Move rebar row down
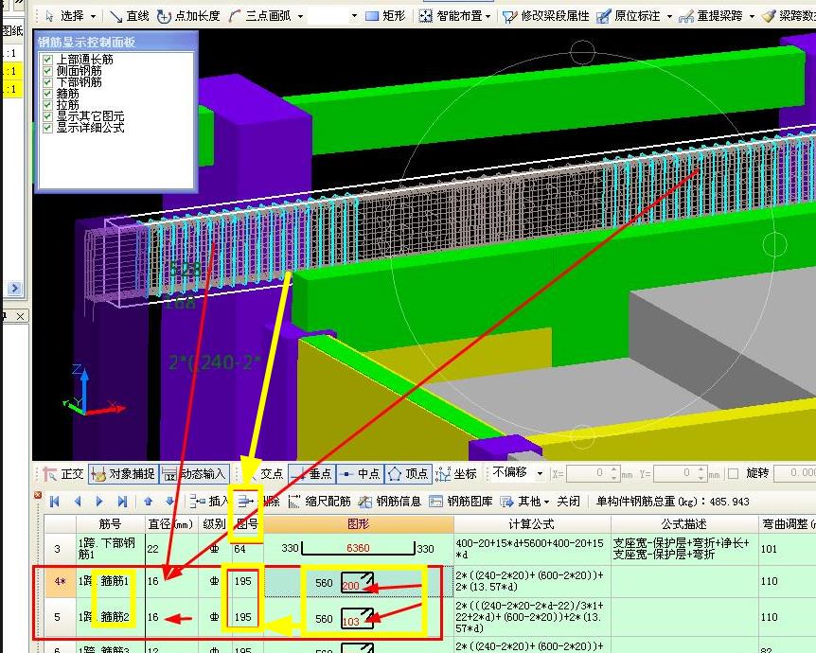The image size is (816, 653). pos(169,501)
